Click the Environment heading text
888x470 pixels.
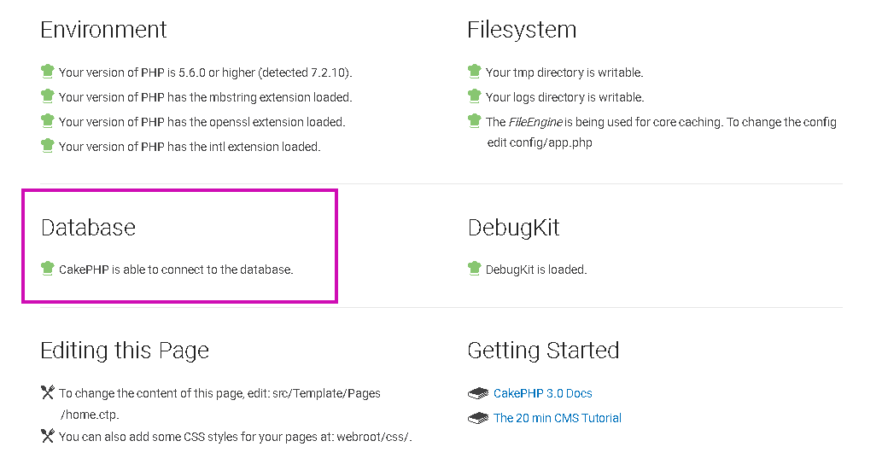pos(103,29)
